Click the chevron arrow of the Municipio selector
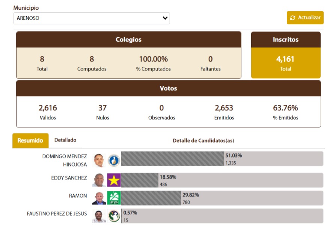 165,18
